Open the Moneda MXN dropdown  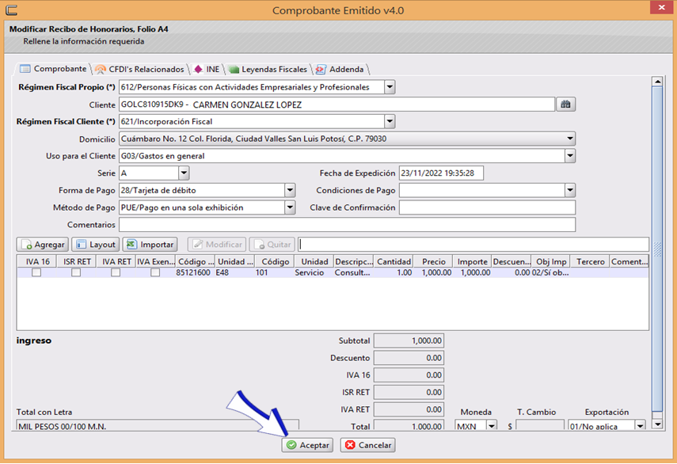coord(492,425)
